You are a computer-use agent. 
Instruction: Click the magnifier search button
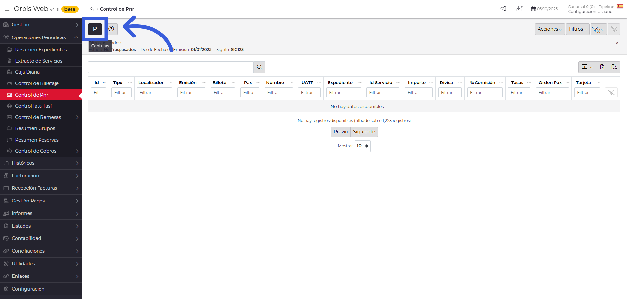tap(260, 67)
